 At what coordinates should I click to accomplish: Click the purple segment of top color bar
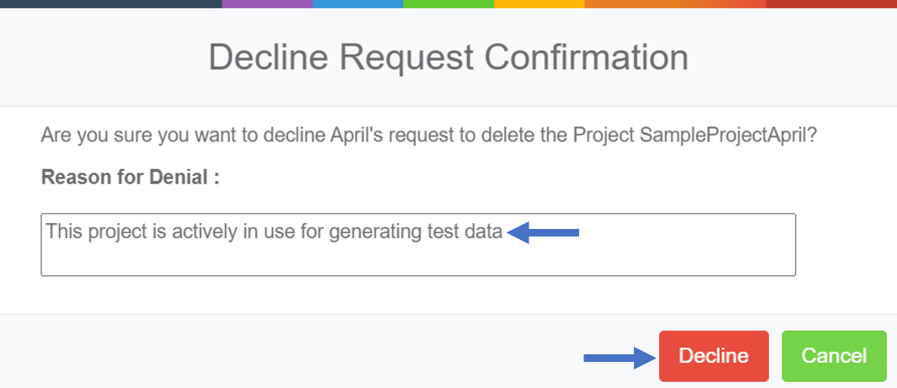[x=267, y=3]
